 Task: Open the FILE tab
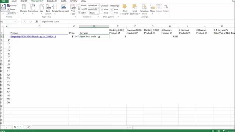(x=4, y=1)
